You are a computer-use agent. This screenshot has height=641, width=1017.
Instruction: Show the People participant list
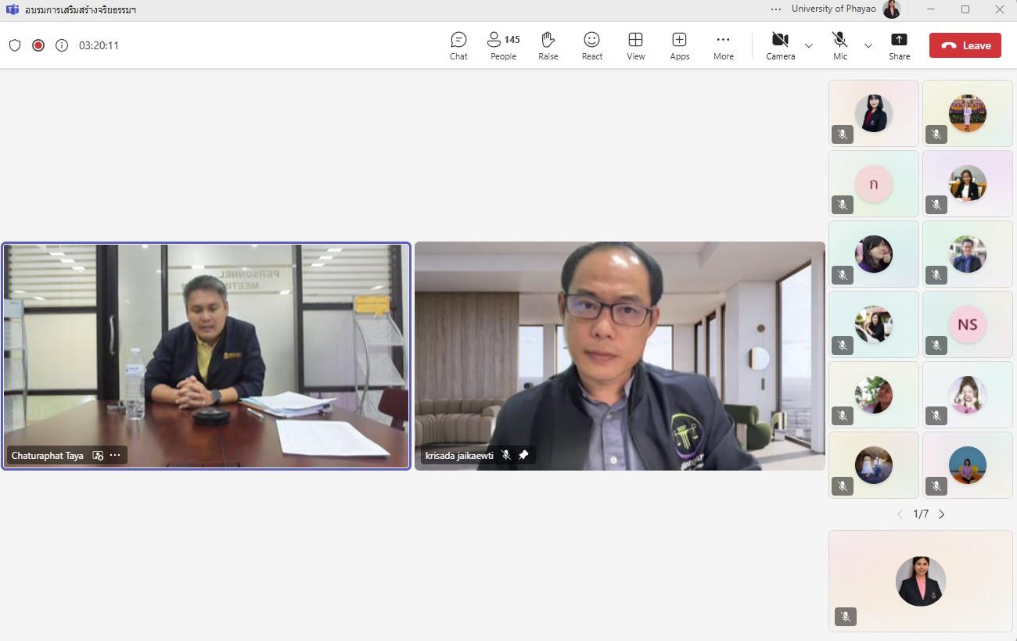click(x=503, y=45)
